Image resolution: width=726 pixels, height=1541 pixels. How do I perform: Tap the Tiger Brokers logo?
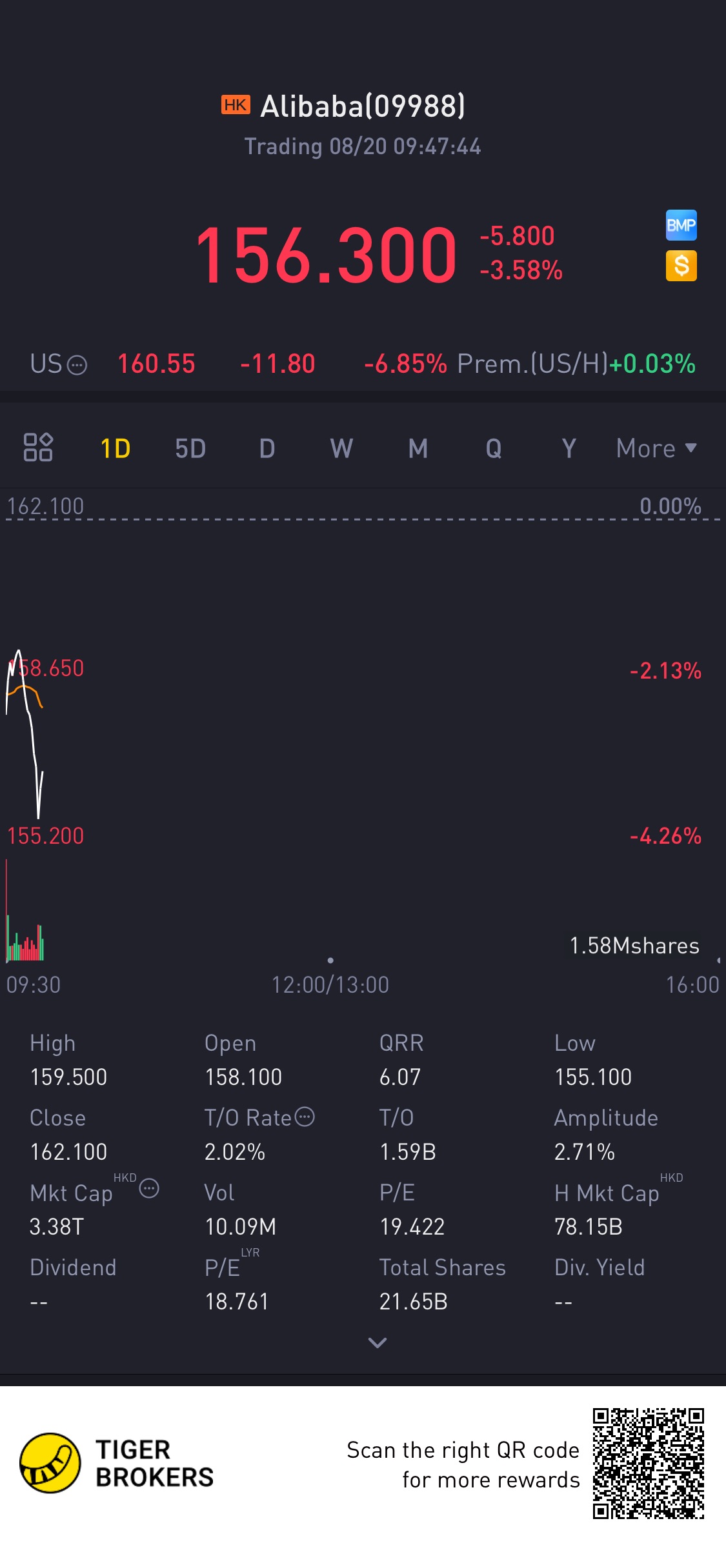50,1463
